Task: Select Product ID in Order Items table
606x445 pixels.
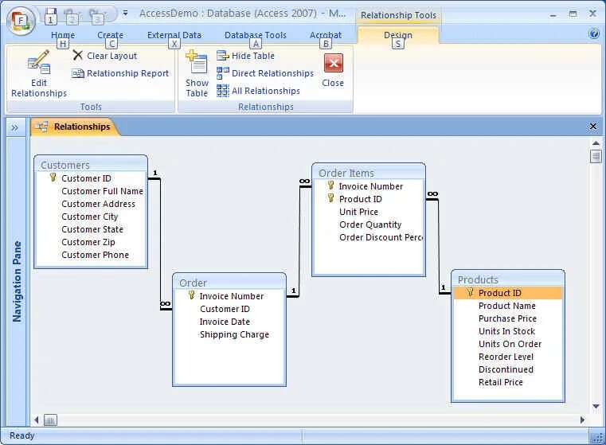Action: click(x=369, y=198)
